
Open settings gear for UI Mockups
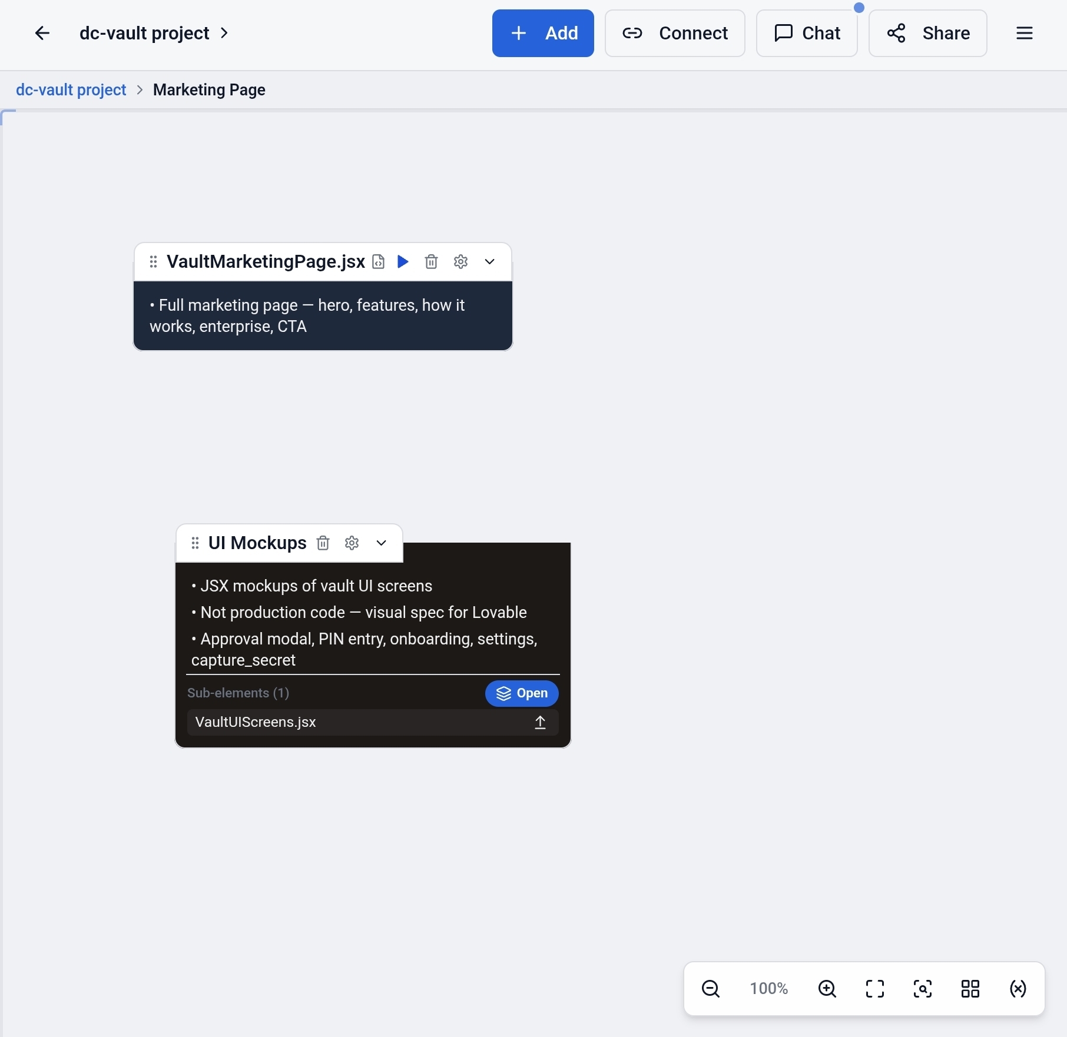pos(352,543)
